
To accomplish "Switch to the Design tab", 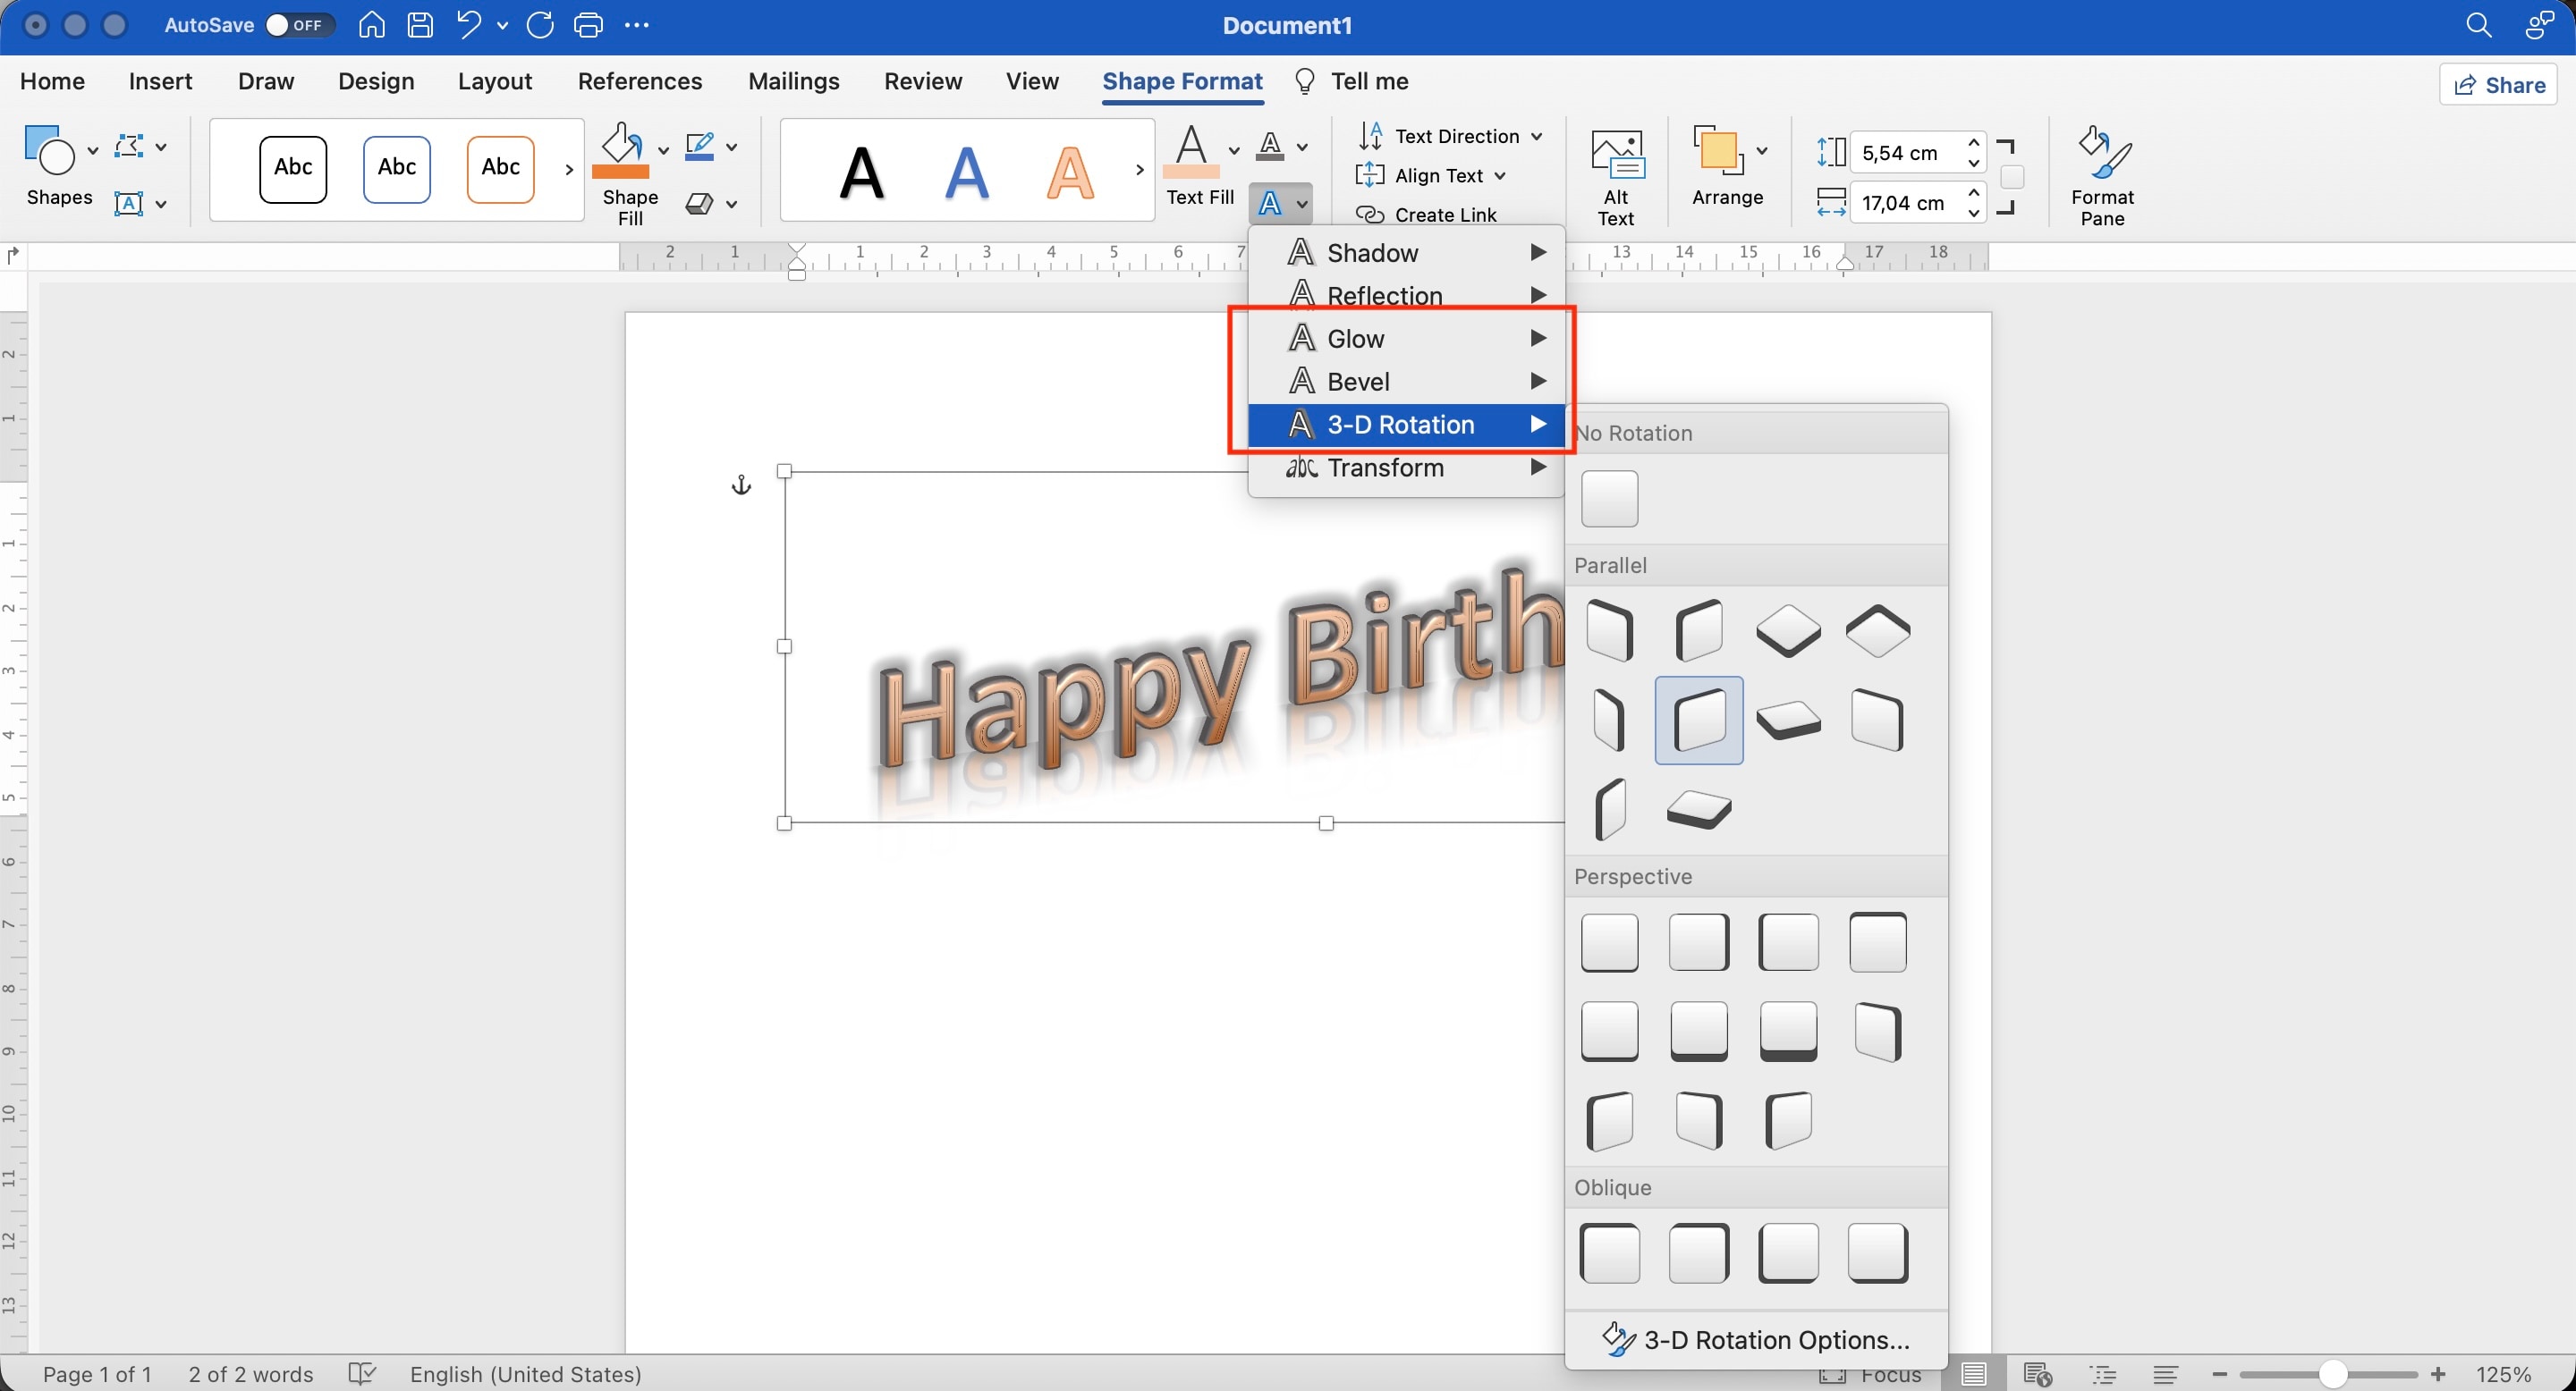I will click(x=376, y=81).
